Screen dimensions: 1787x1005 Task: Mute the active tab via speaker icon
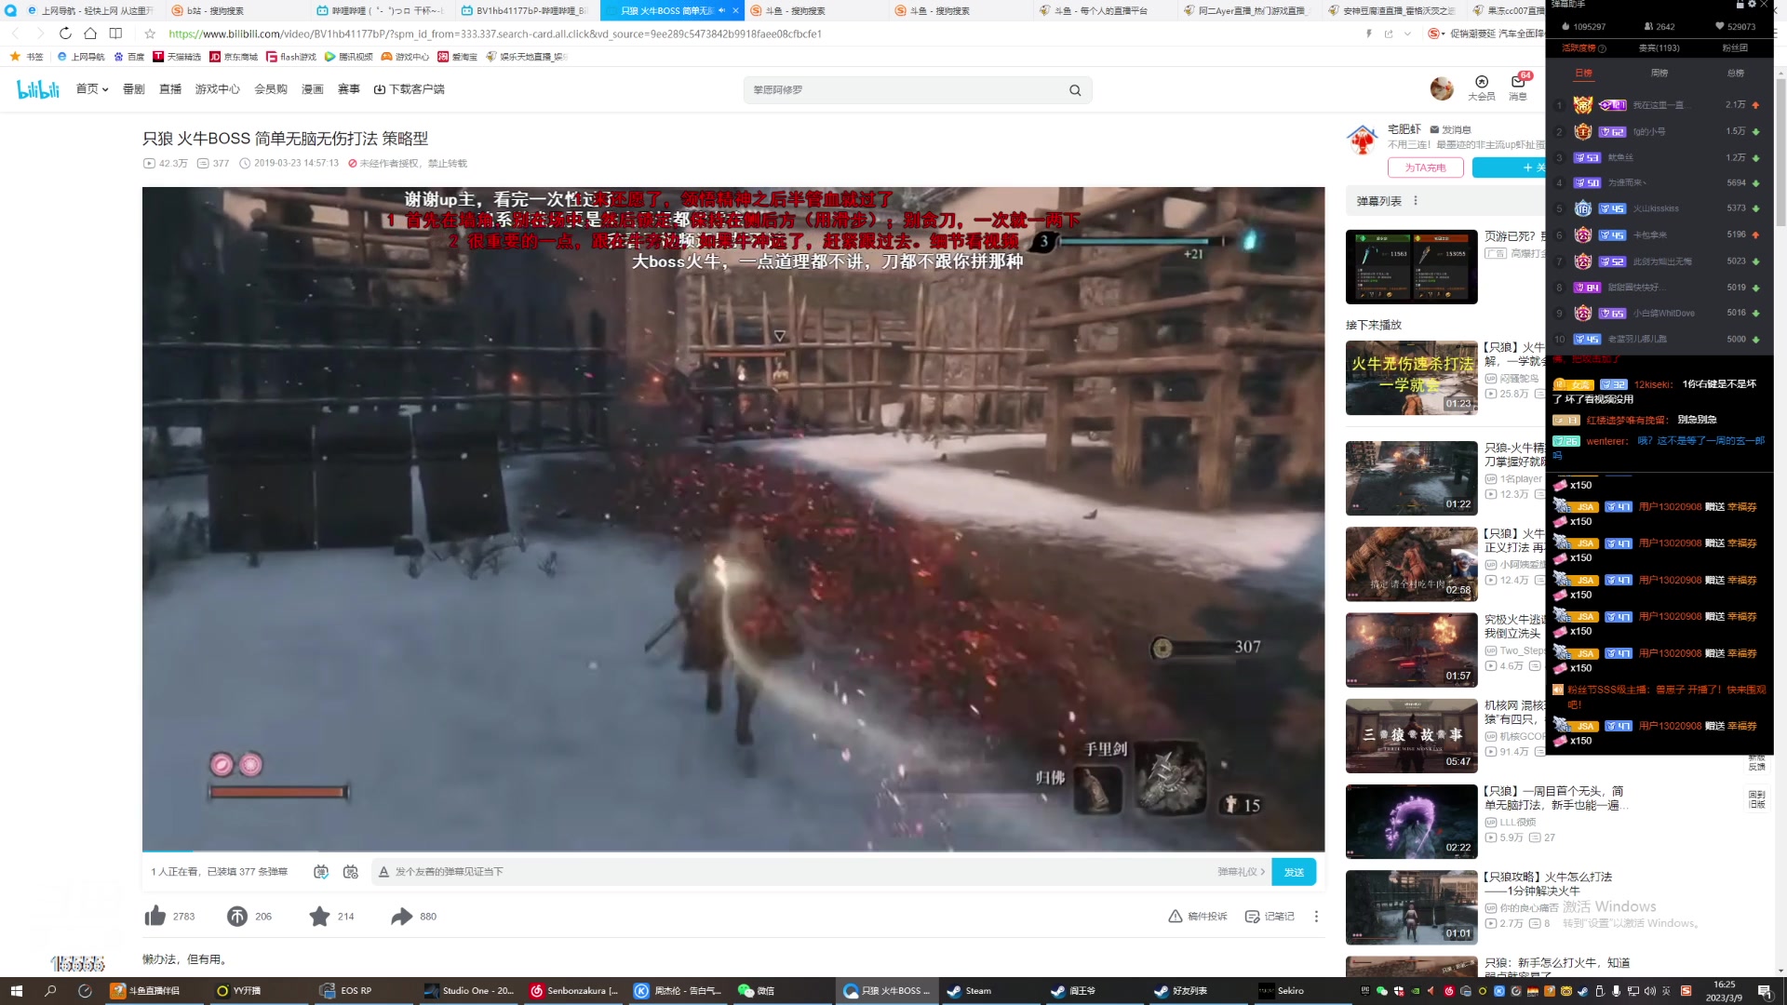(721, 11)
